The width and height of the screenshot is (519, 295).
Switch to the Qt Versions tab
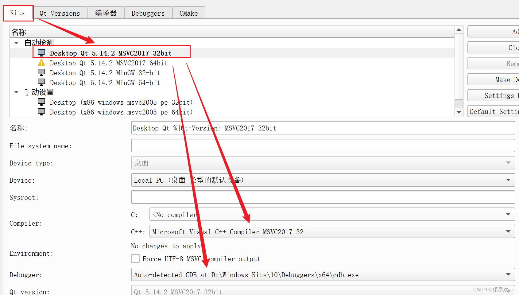tap(60, 13)
